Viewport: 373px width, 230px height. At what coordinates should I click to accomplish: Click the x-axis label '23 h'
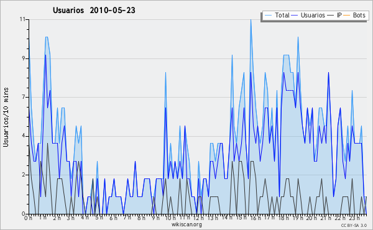tap(354, 218)
